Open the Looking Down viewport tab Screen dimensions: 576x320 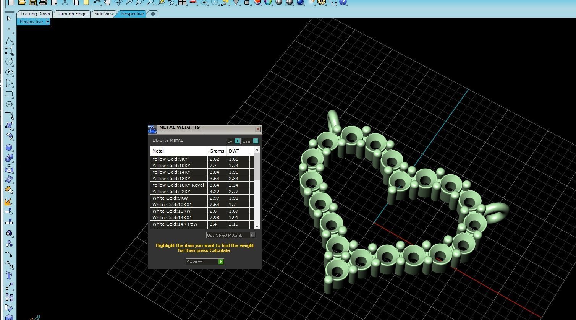coord(35,14)
